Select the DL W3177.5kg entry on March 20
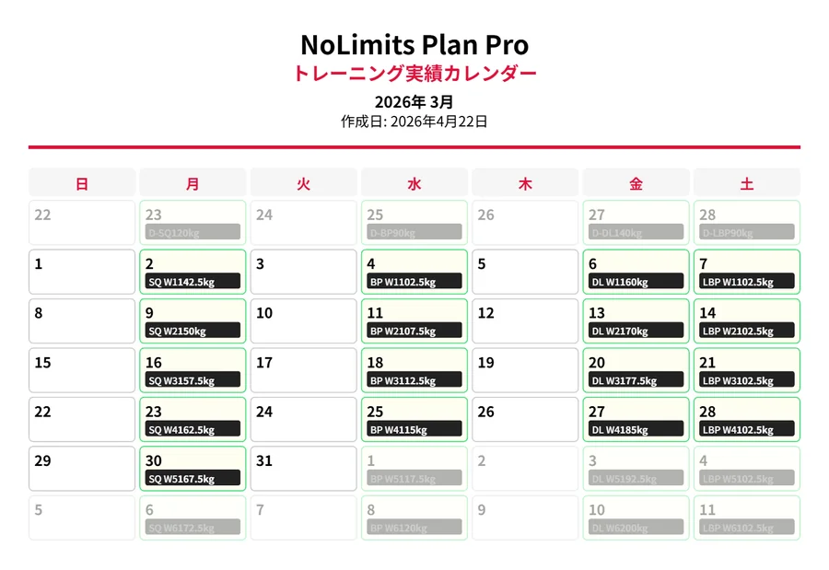 (636, 379)
